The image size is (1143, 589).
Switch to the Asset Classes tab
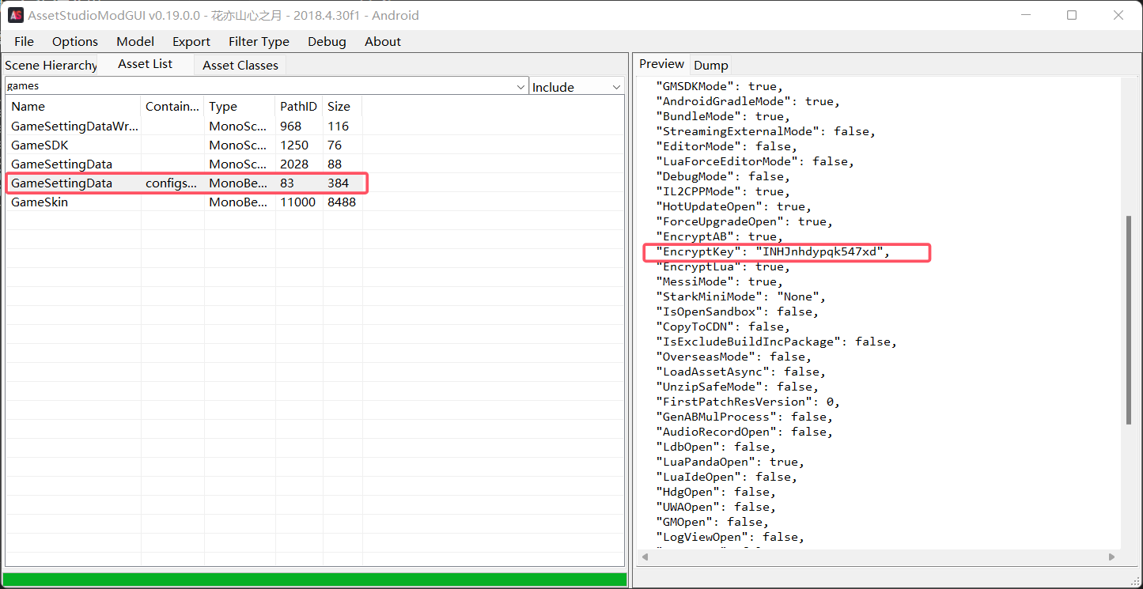point(240,66)
